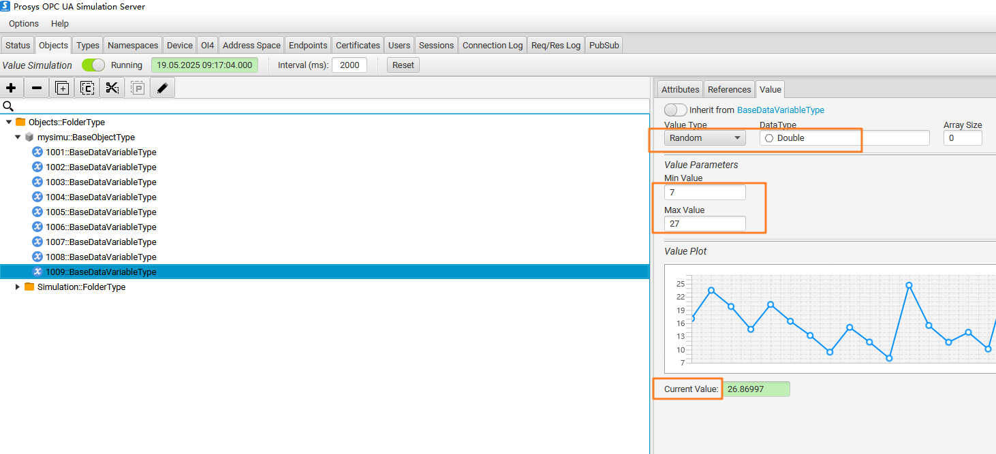The width and height of the screenshot is (996, 454).
Task: Open the PubSub tab
Action: pyautogui.click(x=604, y=45)
